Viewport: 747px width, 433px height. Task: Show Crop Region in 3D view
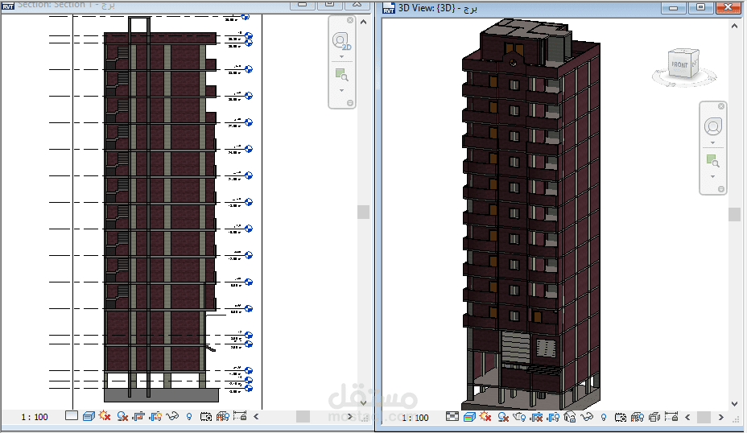[553, 417]
